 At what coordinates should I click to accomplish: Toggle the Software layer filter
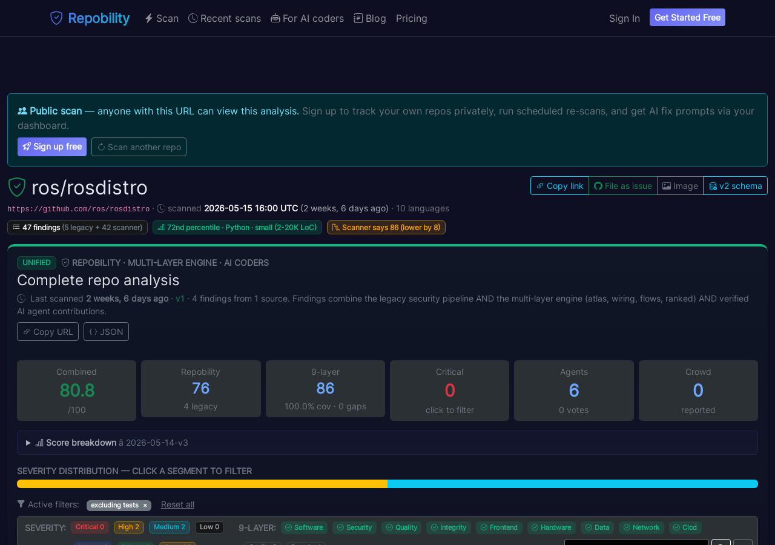(x=304, y=527)
